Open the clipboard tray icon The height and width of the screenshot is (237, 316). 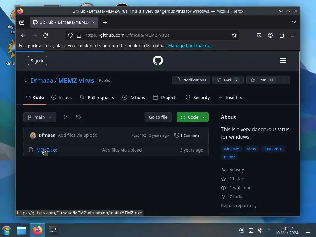click(251, 230)
